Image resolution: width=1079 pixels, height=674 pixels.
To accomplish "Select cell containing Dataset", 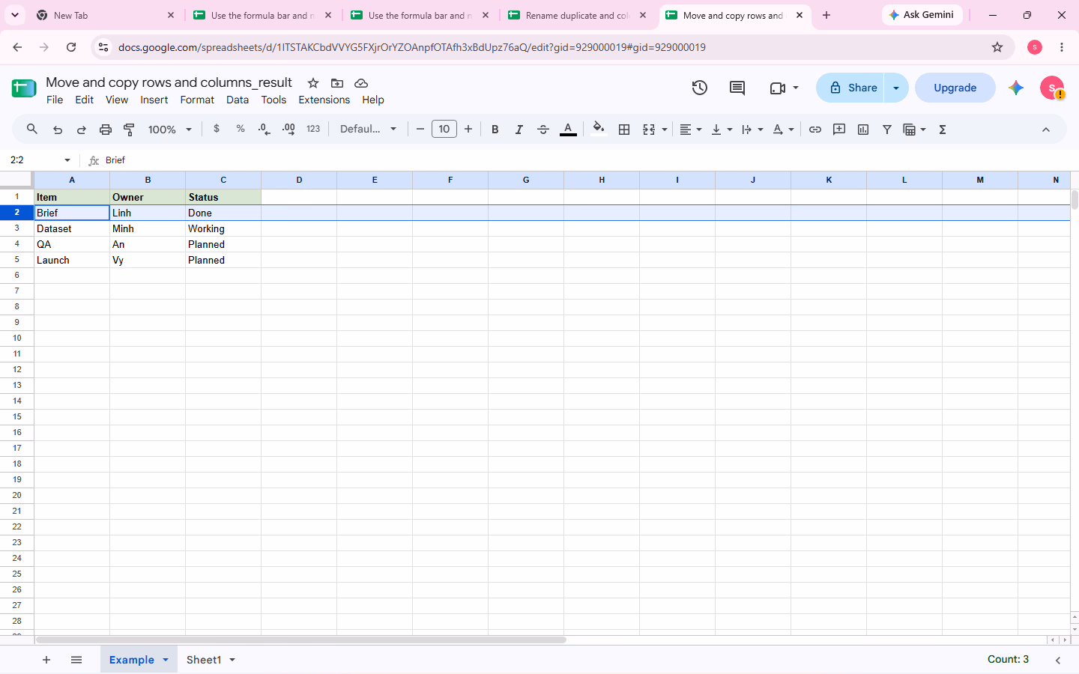I will tap(72, 229).
